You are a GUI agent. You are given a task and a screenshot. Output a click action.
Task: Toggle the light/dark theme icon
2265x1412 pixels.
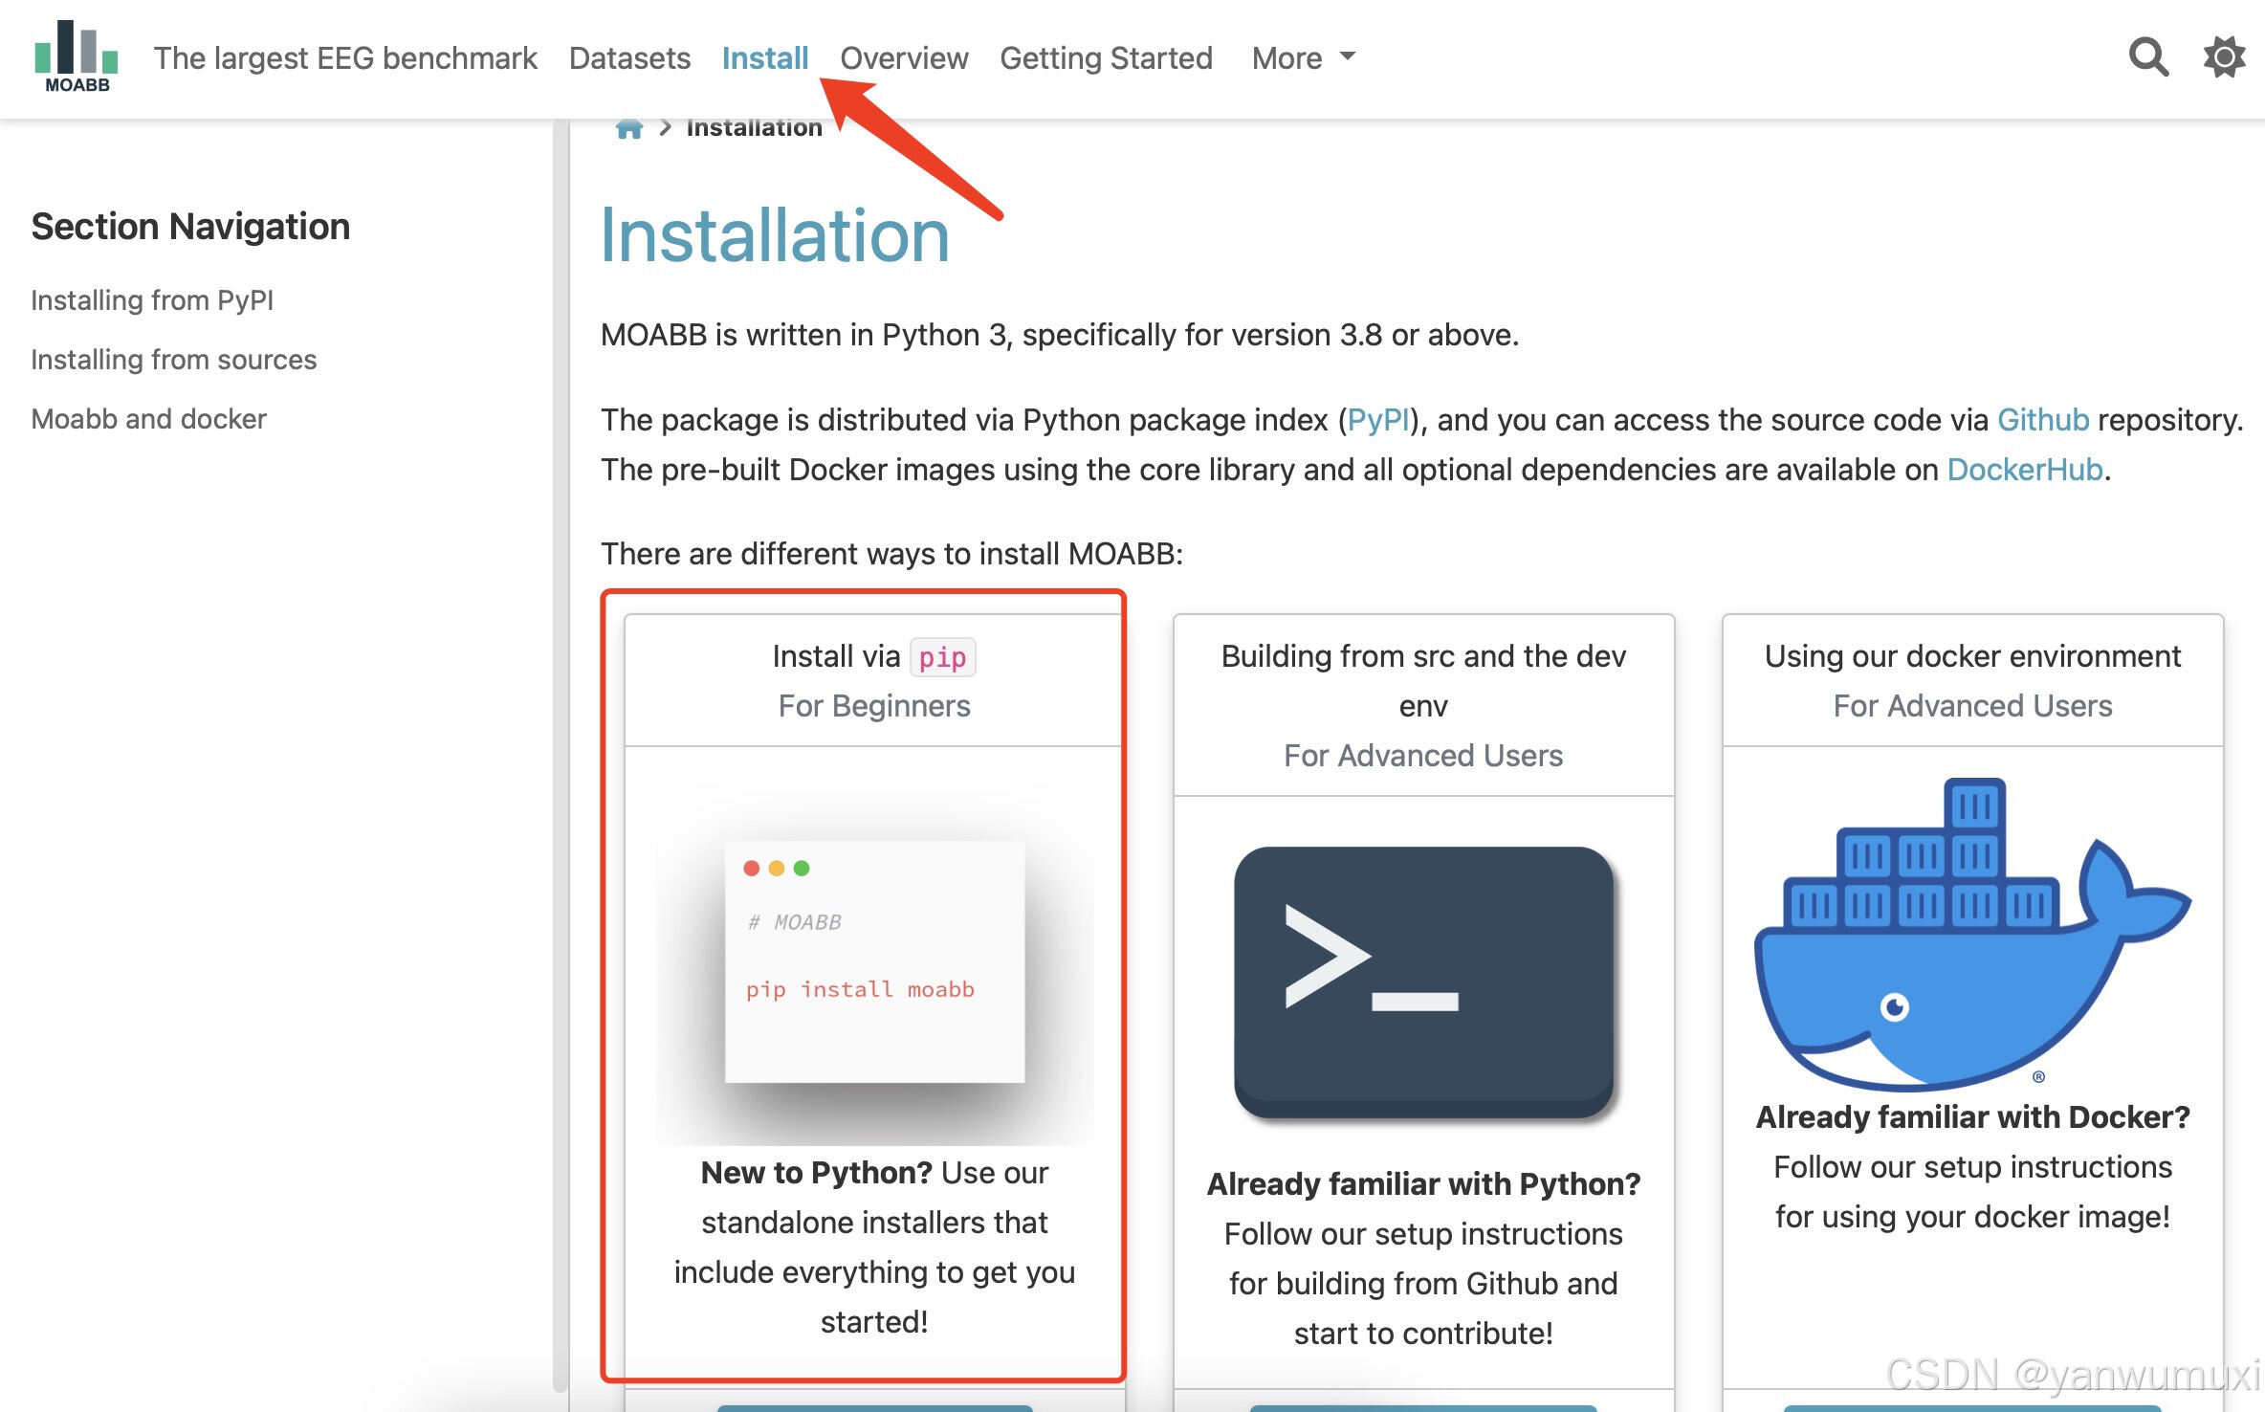pyautogui.click(x=2225, y=57)
